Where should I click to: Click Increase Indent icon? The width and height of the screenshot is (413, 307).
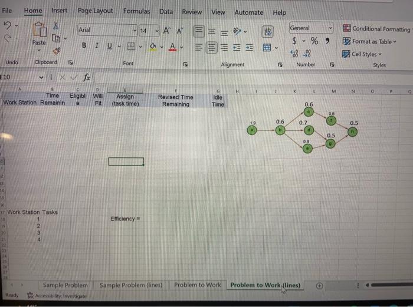(x=249, y=48)
